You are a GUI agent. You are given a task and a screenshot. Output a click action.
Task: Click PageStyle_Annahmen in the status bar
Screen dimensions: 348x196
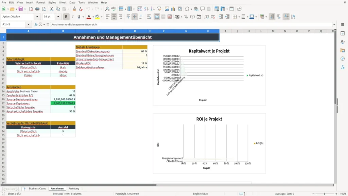[127, 194]
